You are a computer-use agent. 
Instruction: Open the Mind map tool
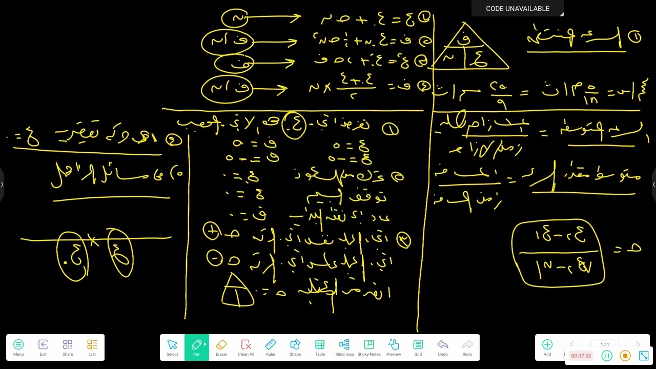344,347
